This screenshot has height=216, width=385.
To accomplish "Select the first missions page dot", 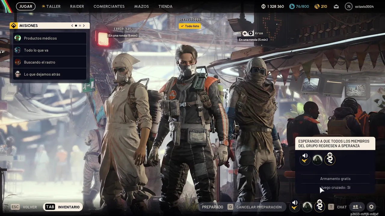I will point(76,26).
